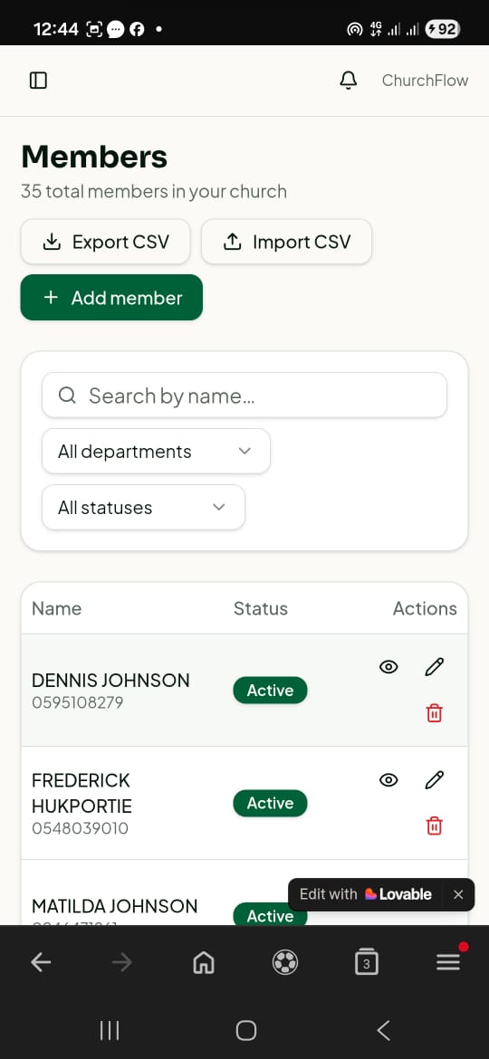Add a new member
This screenshot has height=1059, width=489.
[x=111, y=298]
